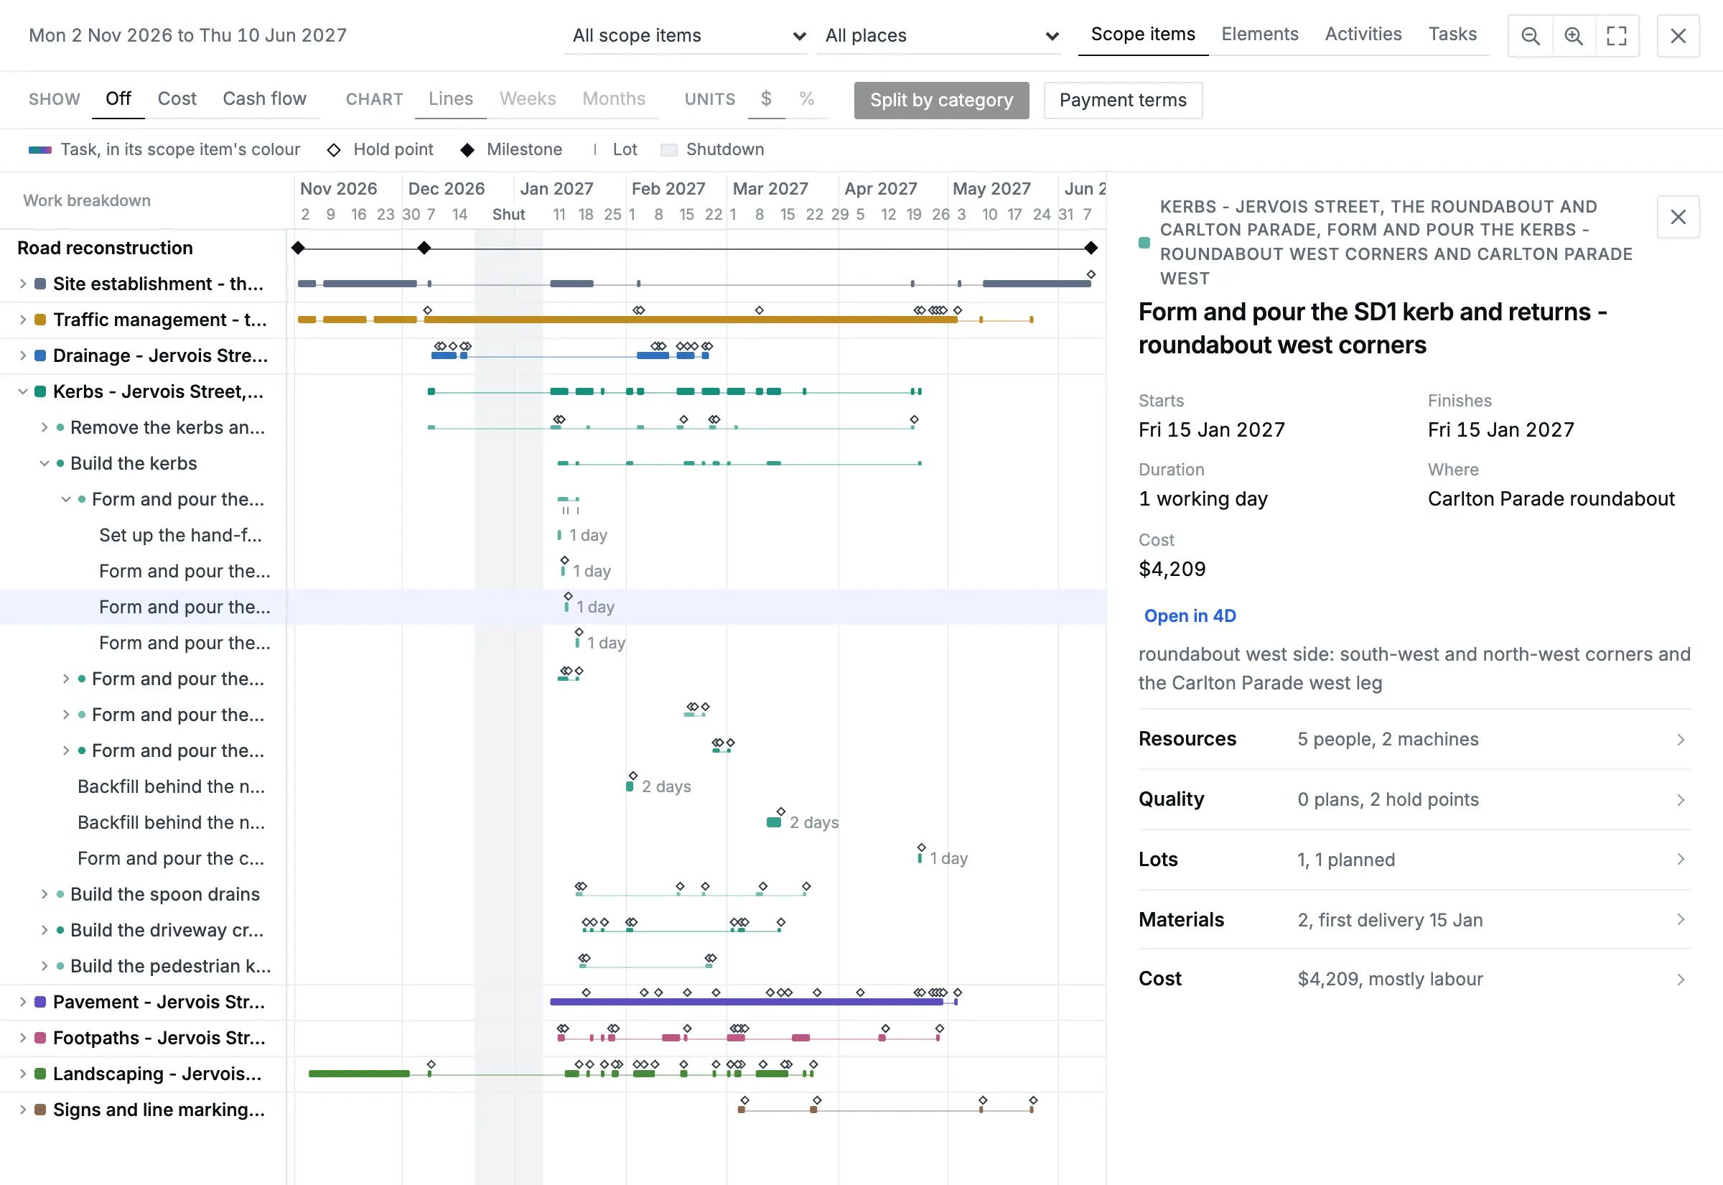Set SHOW option to Cost
This screenshot has height=1185, width=1723.
177,99
